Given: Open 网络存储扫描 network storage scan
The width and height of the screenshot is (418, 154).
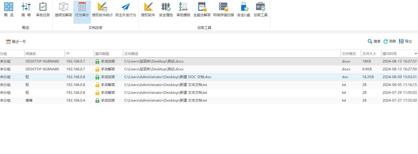Looking at the screenshot, I should click(224, 9).
